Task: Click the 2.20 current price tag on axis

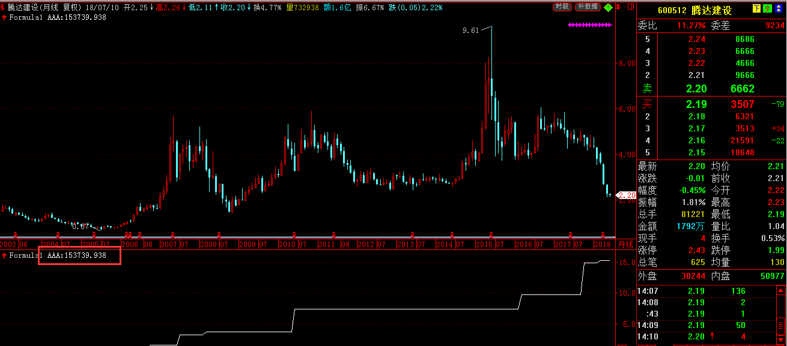Action: [x=627, y=195]
